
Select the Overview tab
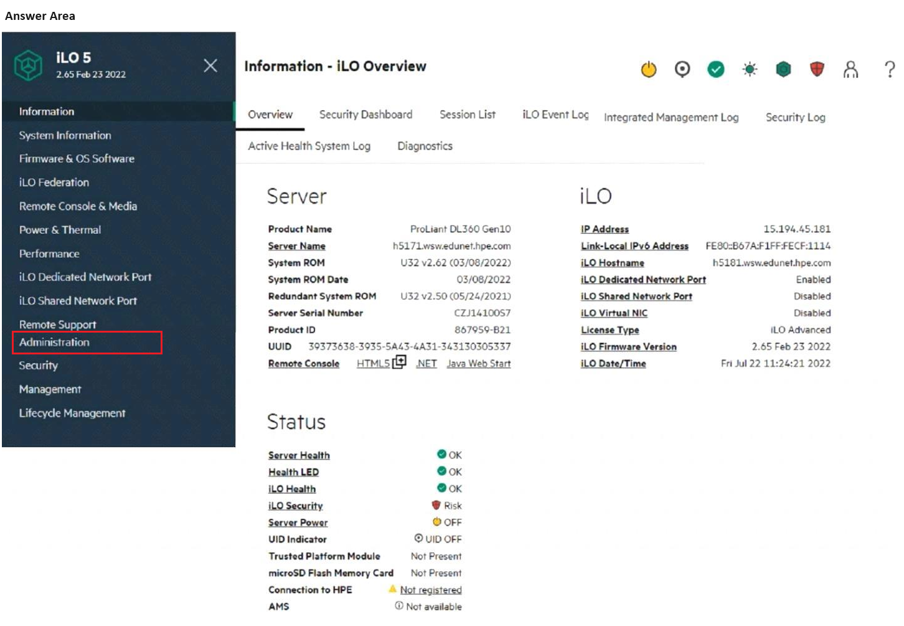[x=270, y=115]
